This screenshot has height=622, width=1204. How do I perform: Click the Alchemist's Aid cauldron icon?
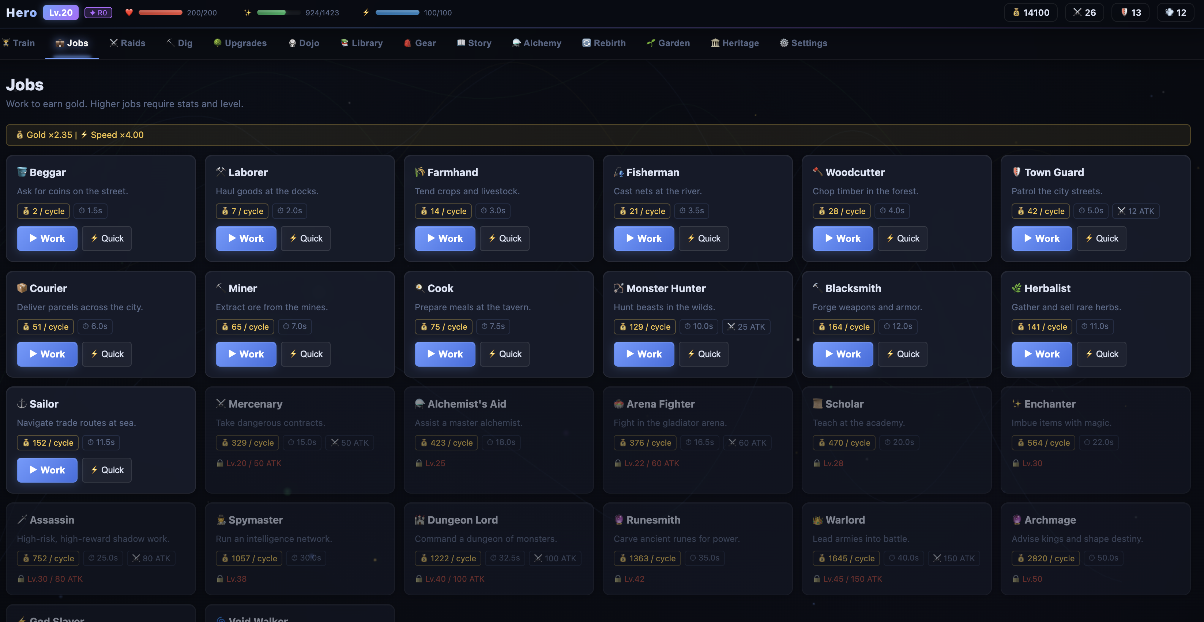coord(420,403)
